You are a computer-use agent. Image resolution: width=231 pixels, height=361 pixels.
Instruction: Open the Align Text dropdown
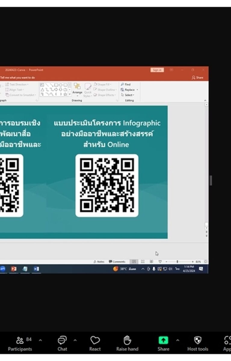click(x=14, y=90)
